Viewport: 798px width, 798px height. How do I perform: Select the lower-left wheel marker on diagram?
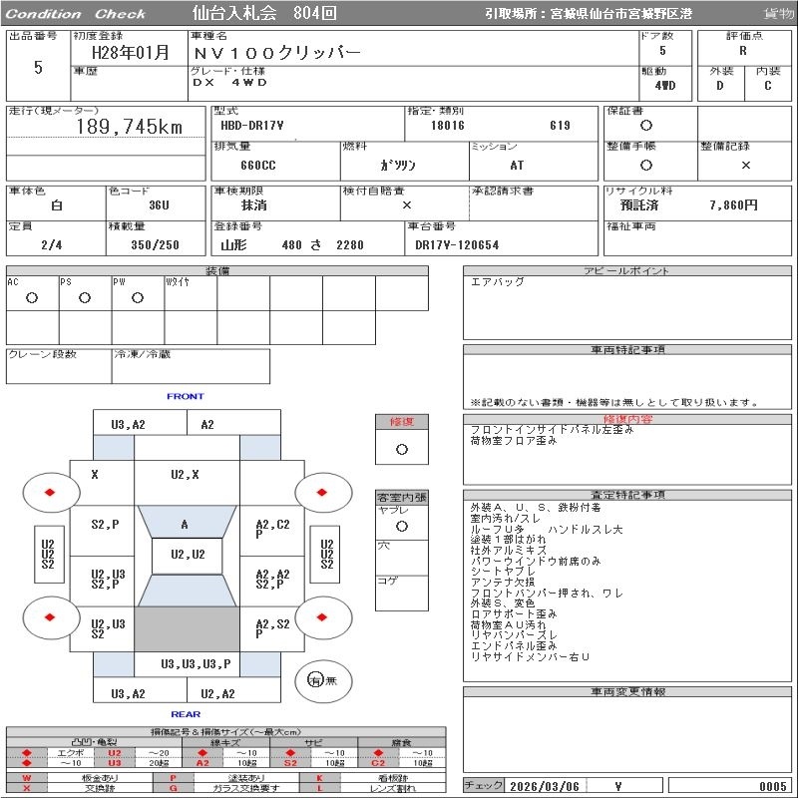coord(49,617)
